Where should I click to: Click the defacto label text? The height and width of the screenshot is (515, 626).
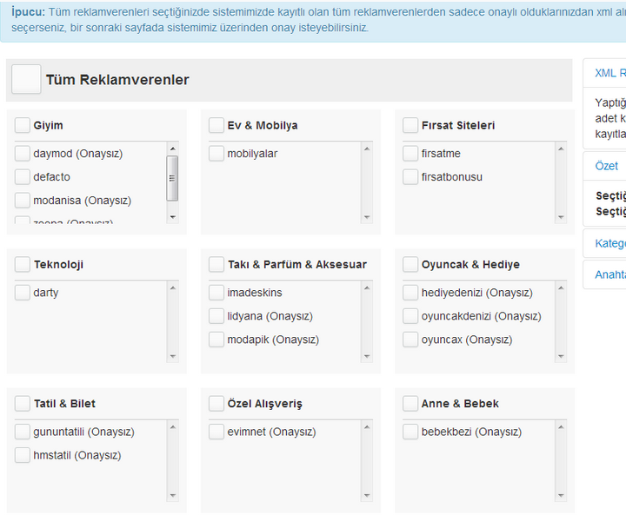click(51, 177)
